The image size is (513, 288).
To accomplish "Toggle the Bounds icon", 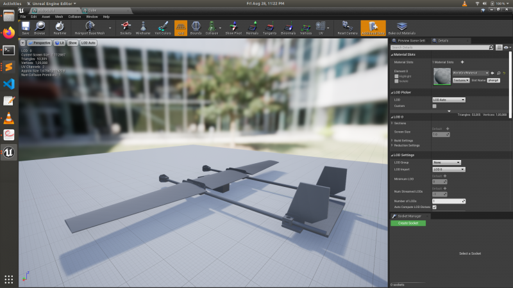I will (x=196, y=28).
